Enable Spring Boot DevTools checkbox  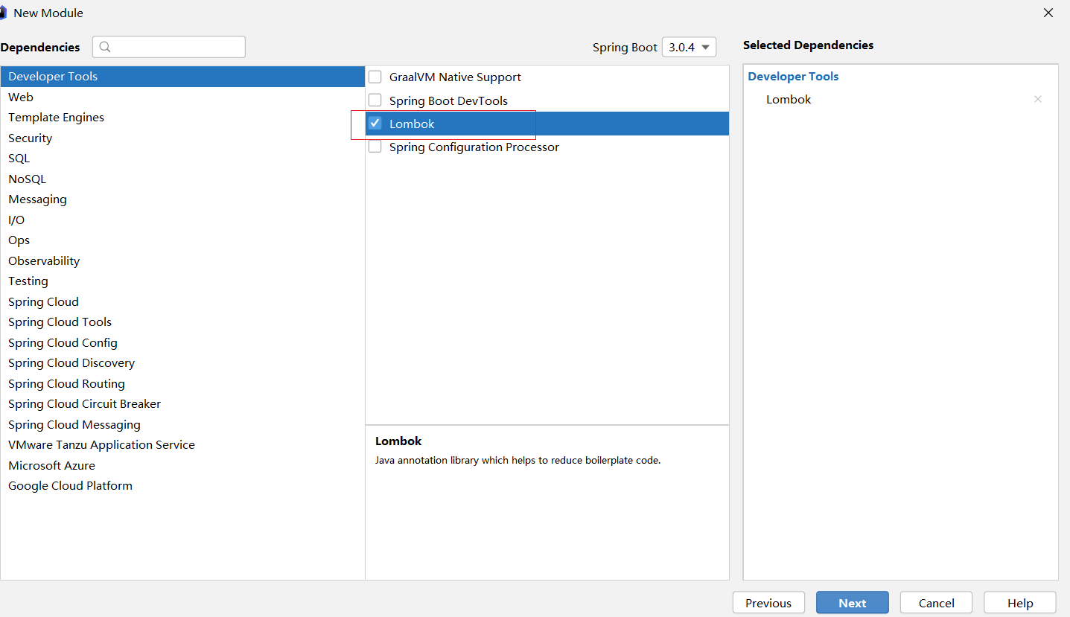(375, 100)
